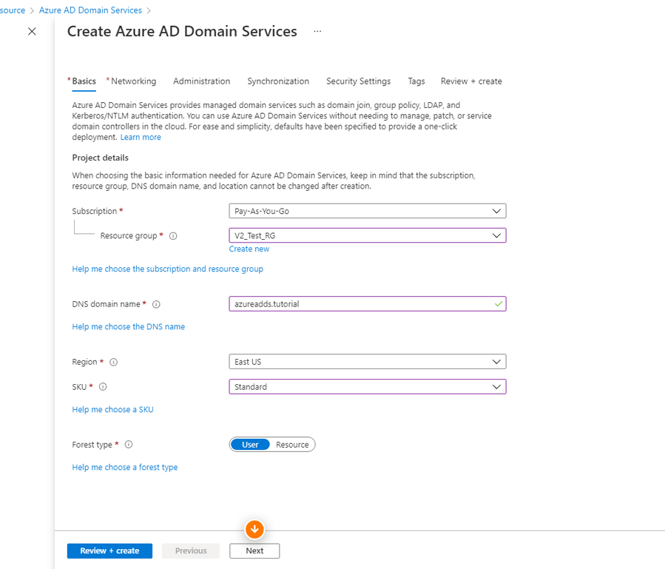The height and width of the screenshot is (569, 665).
Task: Open Help me choose the DNS name
Action: click(129, 327)
